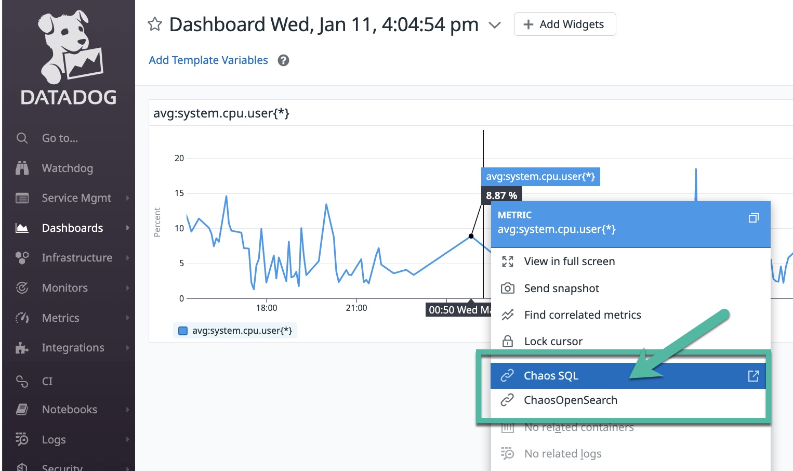Image resolution: width=793 pixels, height=471 pixels.
Task: Click the Service Mgmt sidebar icon
Action: click(x=22, y=198)
